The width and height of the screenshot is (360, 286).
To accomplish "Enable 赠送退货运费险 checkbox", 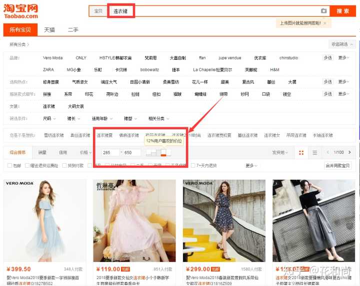I will tap(27, 165).
